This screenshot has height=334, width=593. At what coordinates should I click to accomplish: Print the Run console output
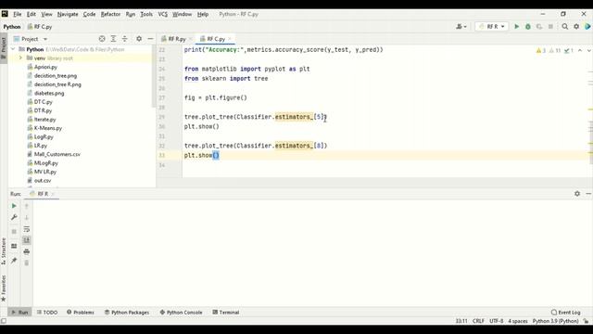coord(27,251)
